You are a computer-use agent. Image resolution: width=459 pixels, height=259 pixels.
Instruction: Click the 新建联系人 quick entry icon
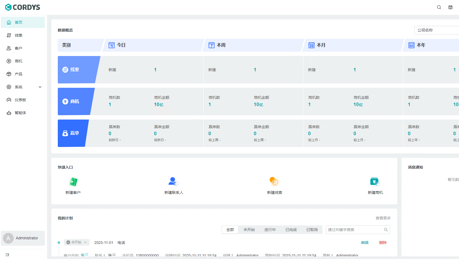point(174,181)
